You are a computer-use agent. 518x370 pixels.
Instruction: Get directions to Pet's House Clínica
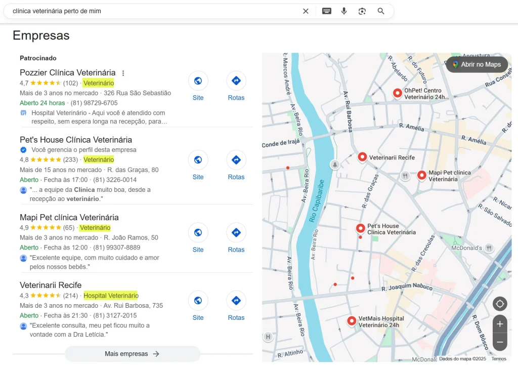pos(236,160)
